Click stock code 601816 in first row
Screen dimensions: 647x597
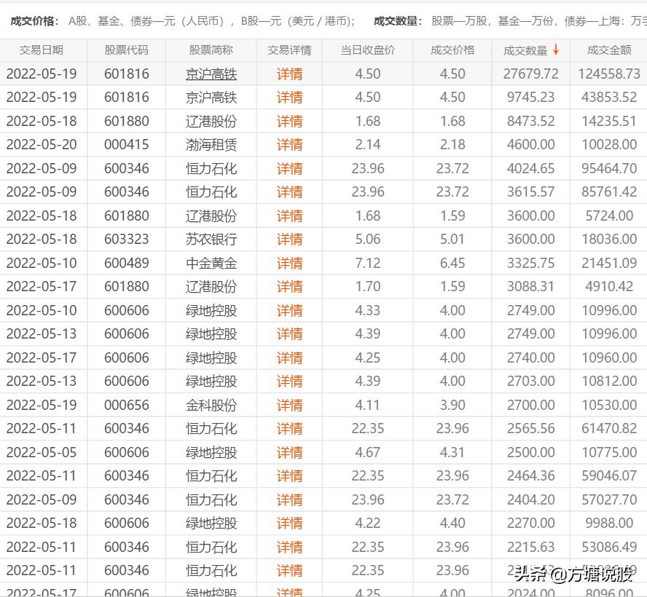point(128,74)
